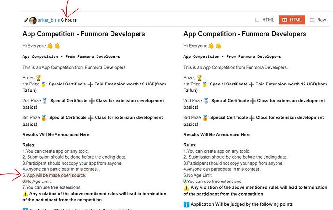Click the left "App Competition - Funmora Developers" title
The image size is (333, 210).
coord(83,34)
